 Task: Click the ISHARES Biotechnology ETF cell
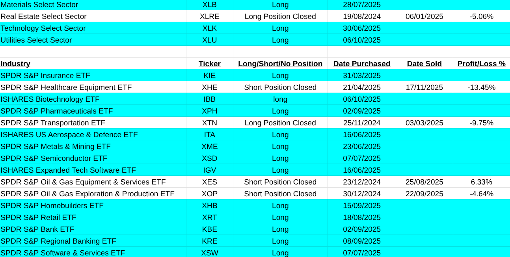click(x=50, y=99)
